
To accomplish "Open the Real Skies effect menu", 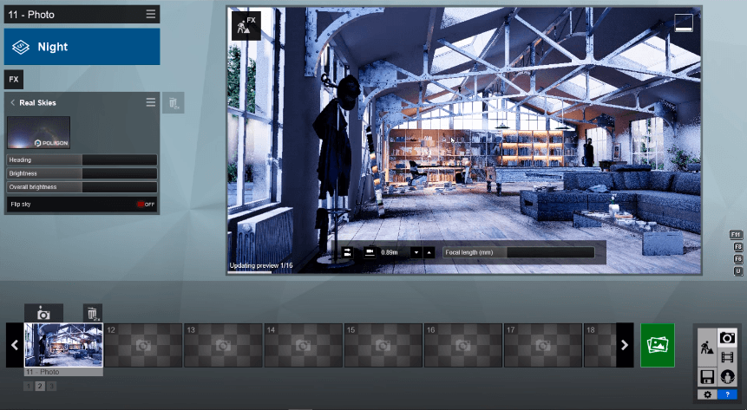I will click(151, 102).
